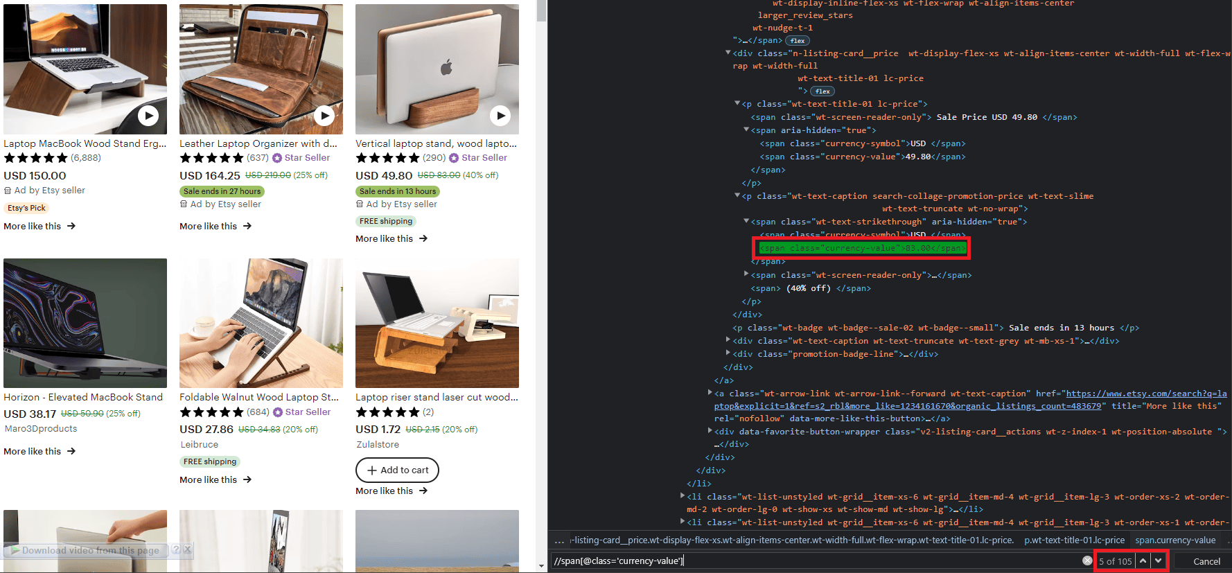Play video on Laptop MacBook Wood Stand listing

pos(148,116)
